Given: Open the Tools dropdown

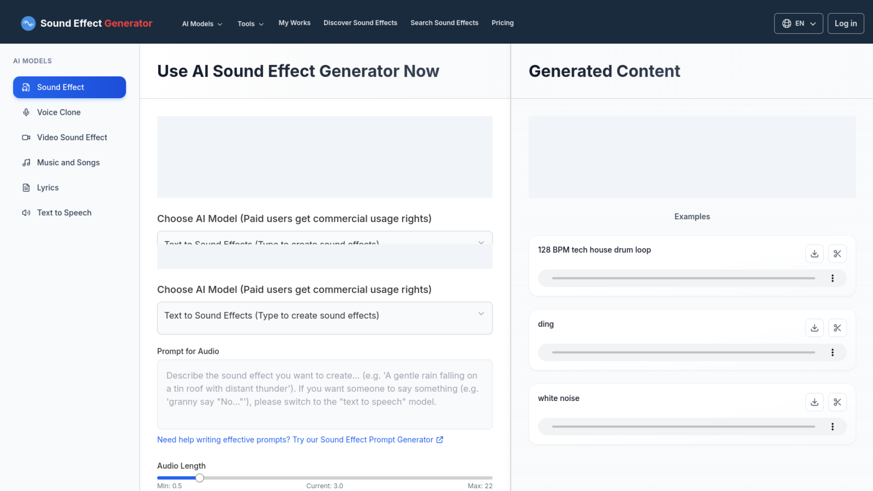Looking at the screenshot, I should [x=250, y=24].
